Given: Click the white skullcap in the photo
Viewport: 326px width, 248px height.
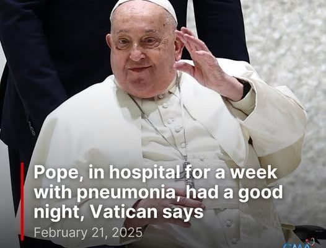Looking at the screenshot, I should [x=144, y=8].
